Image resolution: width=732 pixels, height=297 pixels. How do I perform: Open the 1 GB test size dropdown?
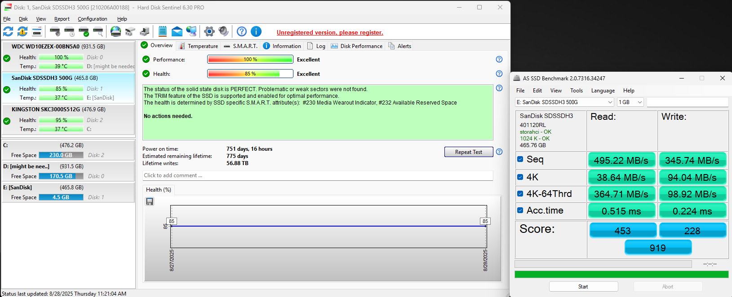click(x=630, y=102)
